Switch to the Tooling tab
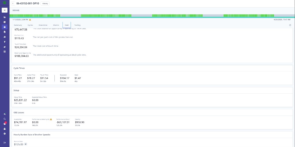Screen dimensions: 295x147 click(77, 25)
